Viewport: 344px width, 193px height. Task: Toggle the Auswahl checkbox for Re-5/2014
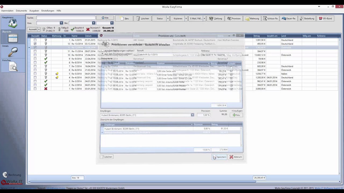click(x=35, y=74)
